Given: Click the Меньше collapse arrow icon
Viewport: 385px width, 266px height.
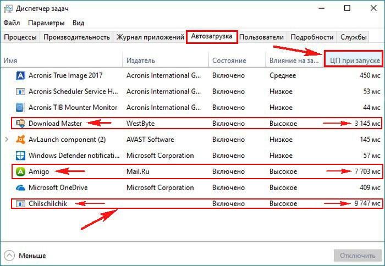Looking at the screenshot, I should click(9, 256).
